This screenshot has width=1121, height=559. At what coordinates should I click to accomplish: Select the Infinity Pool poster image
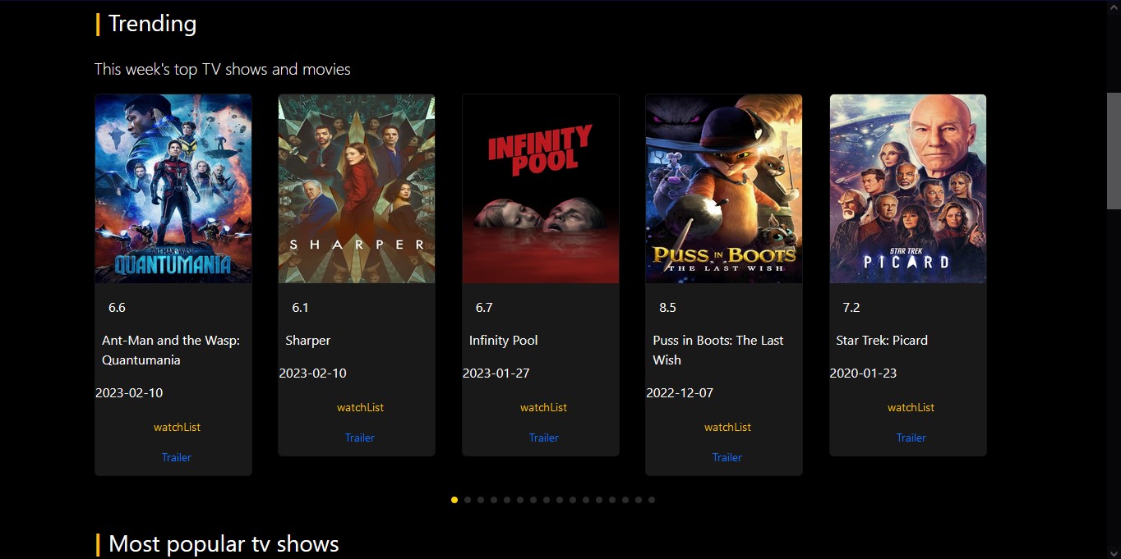click(x=541, y=189)
